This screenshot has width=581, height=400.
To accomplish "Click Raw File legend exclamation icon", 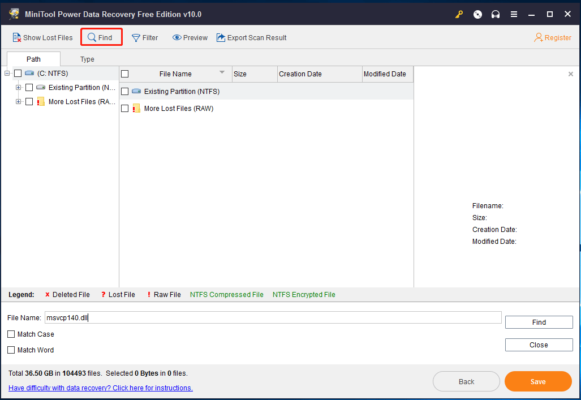I will 149,294.
